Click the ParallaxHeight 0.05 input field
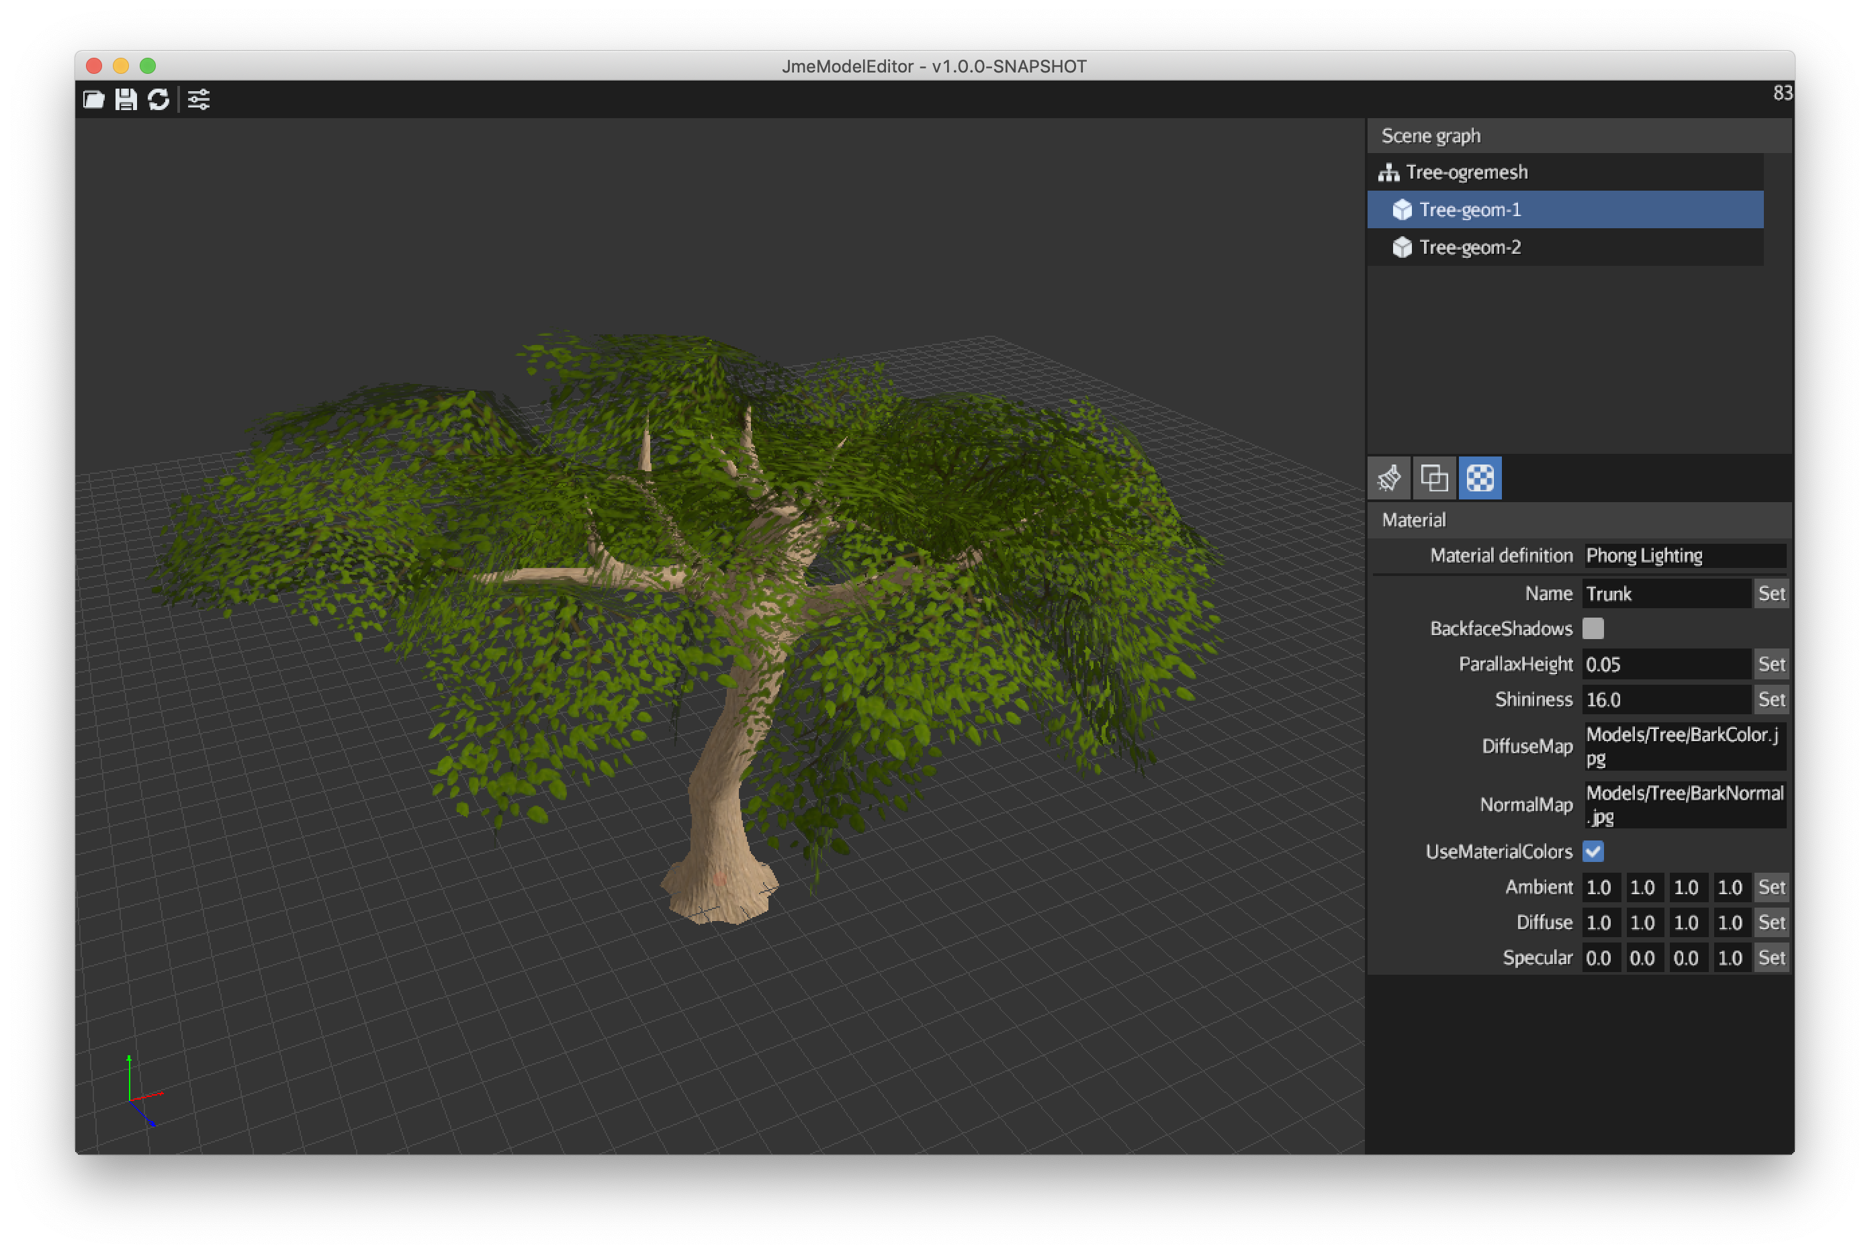Screen dimensions: 1870x1254 (1664, 665)
